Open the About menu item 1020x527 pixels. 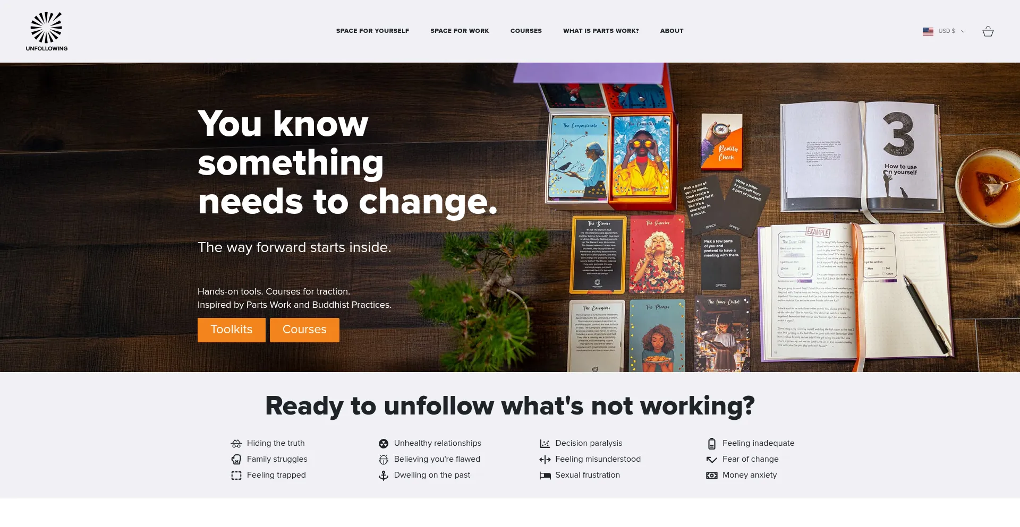671,31
